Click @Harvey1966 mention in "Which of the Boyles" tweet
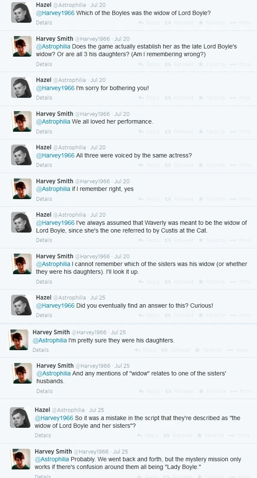The height and width of the screenshot is (478, 257). (x=55, y=13)
